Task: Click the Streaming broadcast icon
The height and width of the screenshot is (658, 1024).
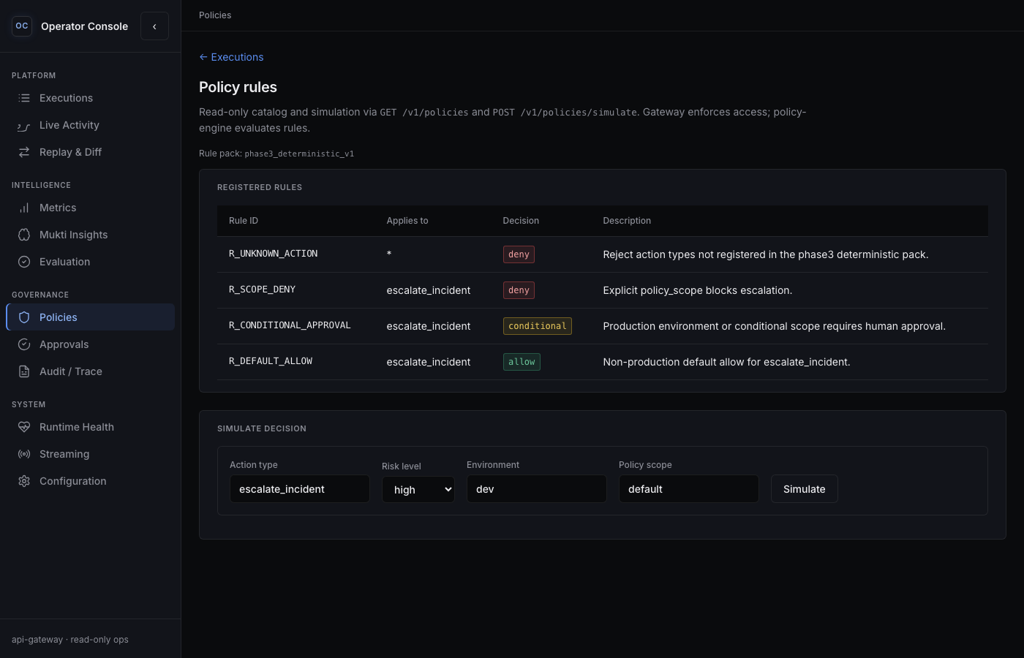Action: [24, 454]
